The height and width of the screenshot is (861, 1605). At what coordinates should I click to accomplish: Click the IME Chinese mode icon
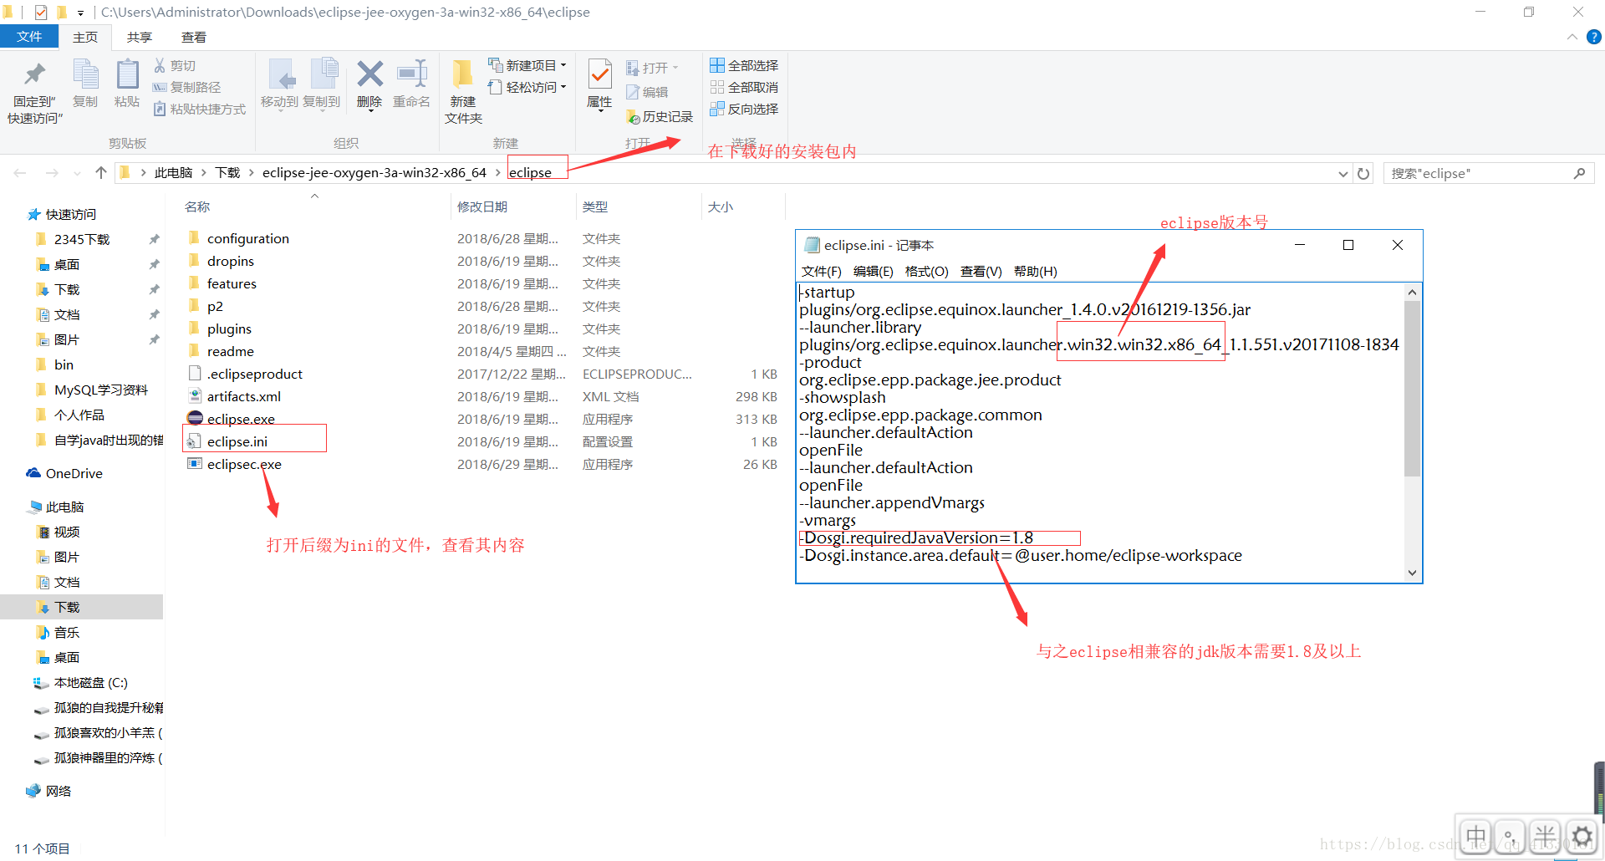tap(1475, 835)
